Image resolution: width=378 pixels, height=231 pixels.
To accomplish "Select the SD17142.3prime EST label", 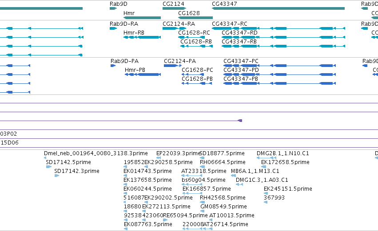I will [77, 171].
